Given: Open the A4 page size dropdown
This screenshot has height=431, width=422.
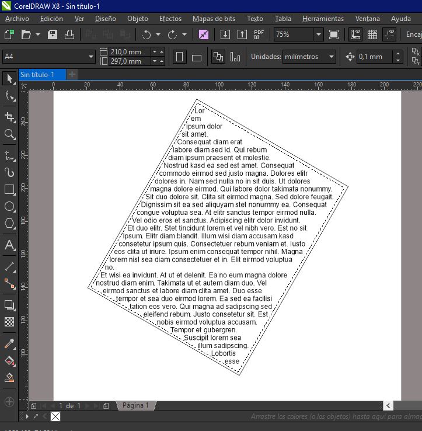Looking at the screenshot, I should tap(90, 57).
